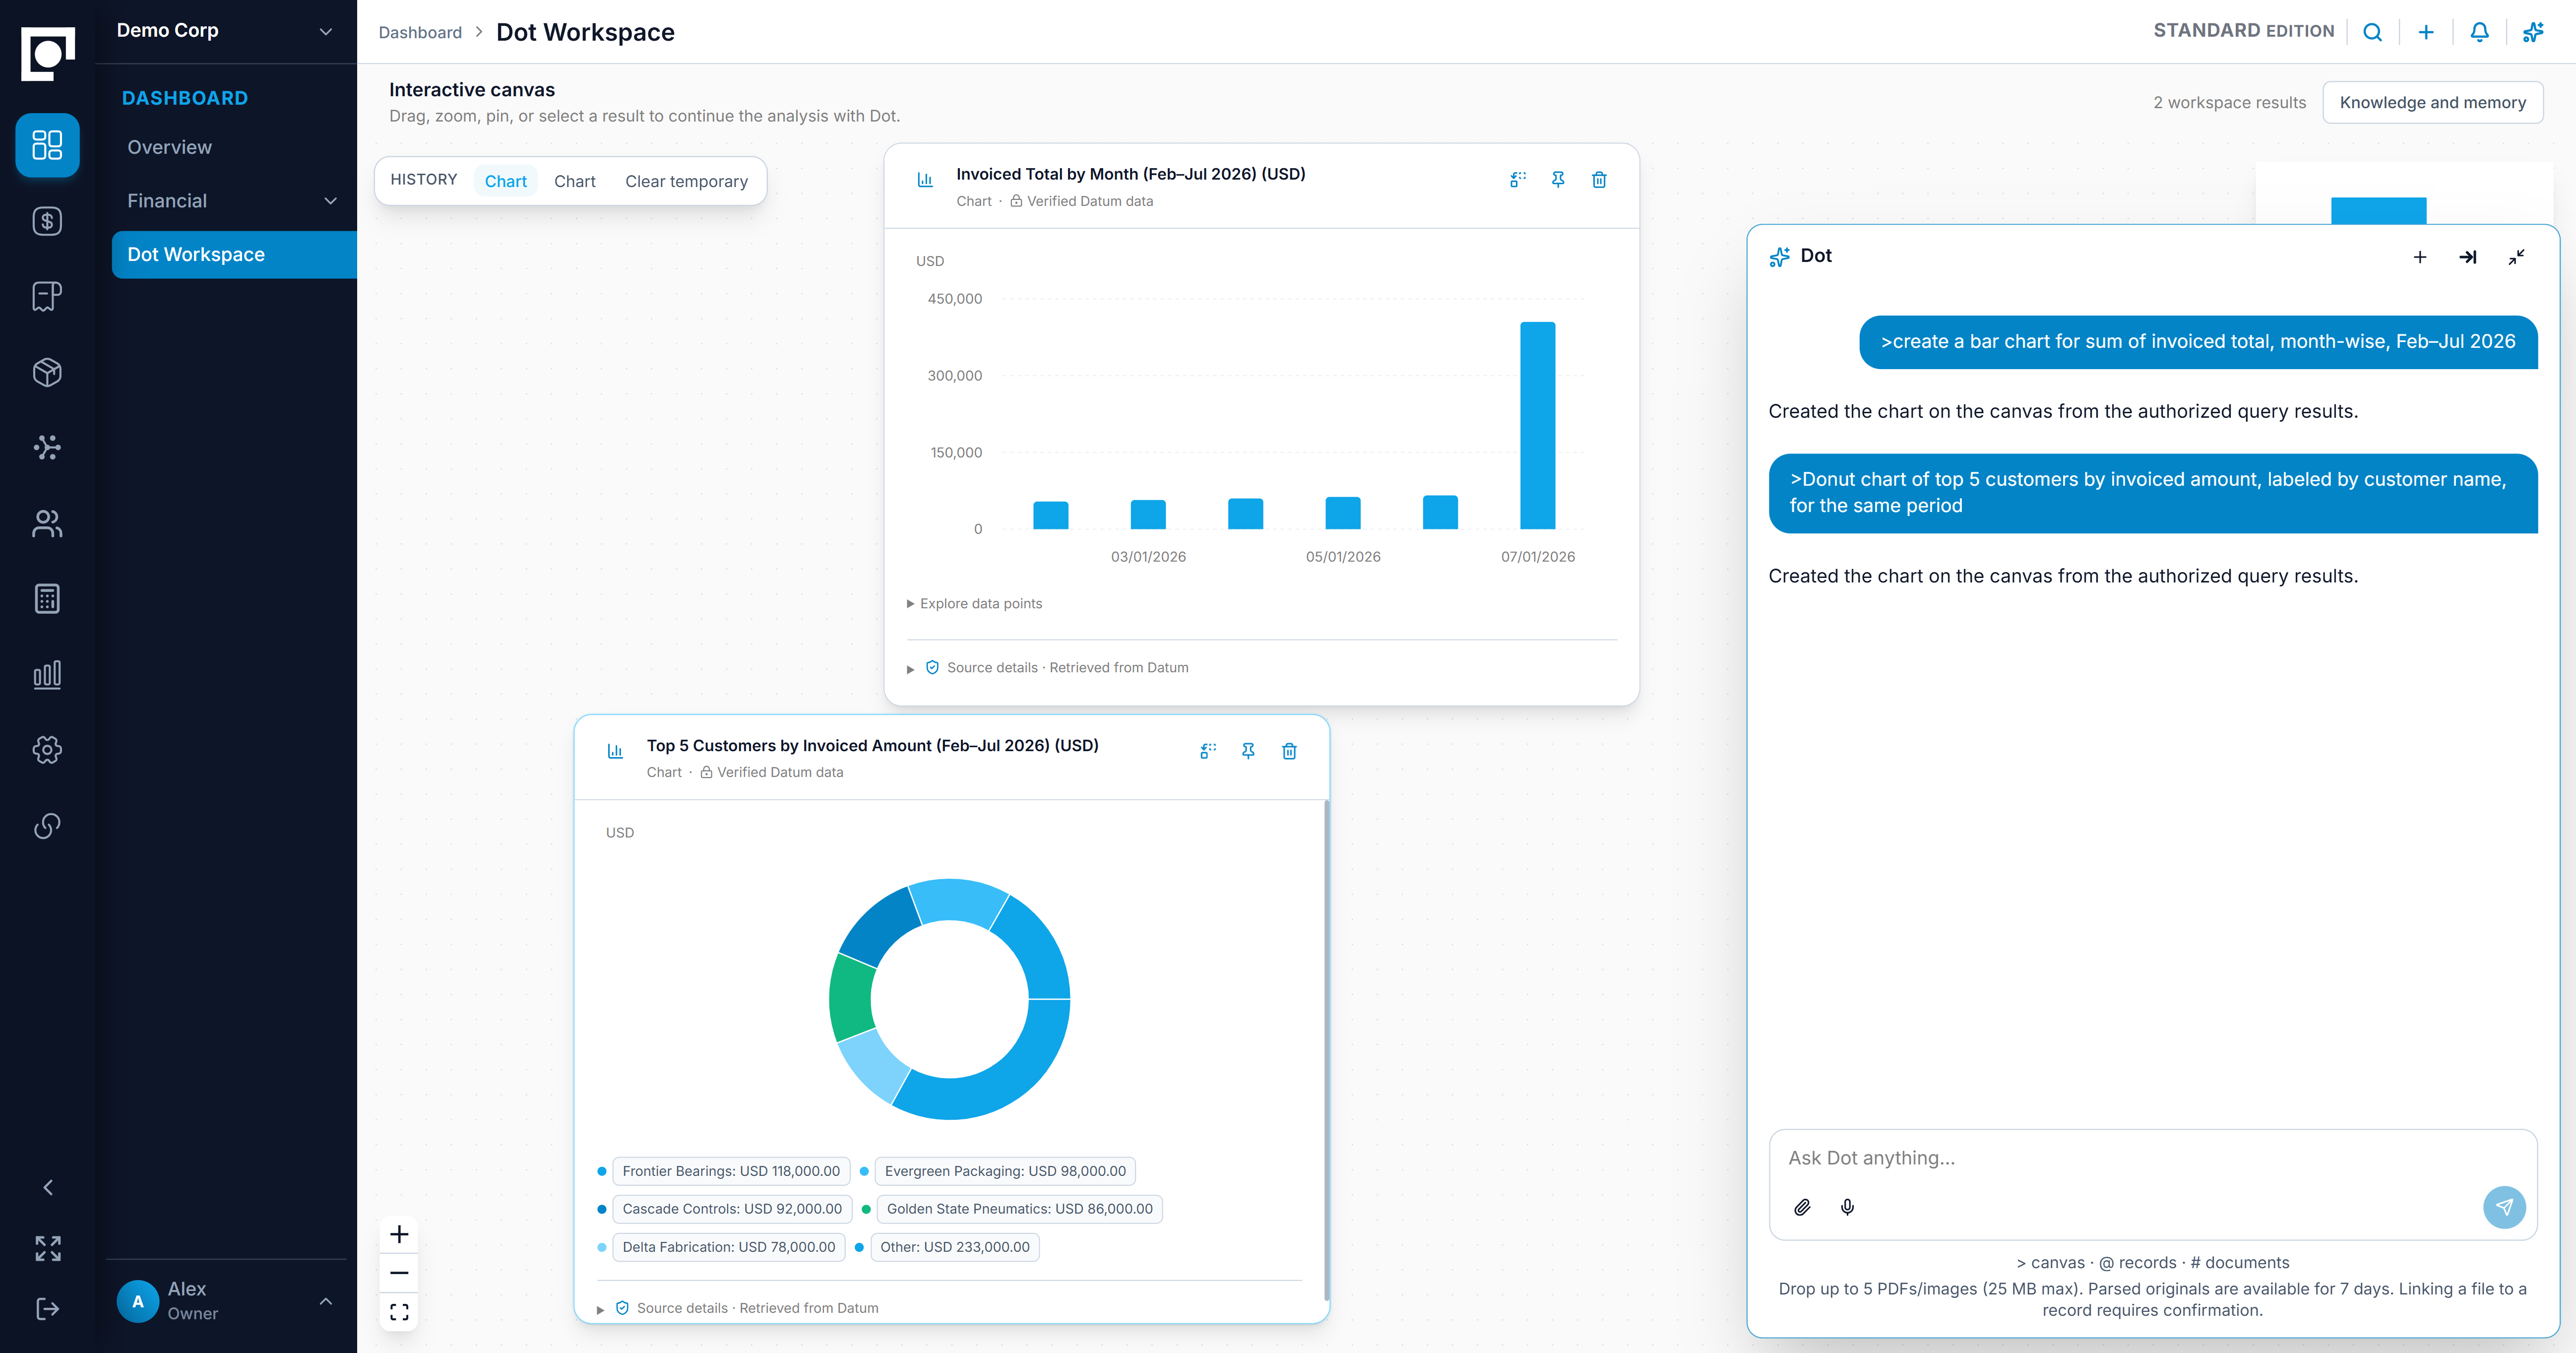Zoom in on the canvas
2576x1353 pixels.
(x=399, y=1234)
